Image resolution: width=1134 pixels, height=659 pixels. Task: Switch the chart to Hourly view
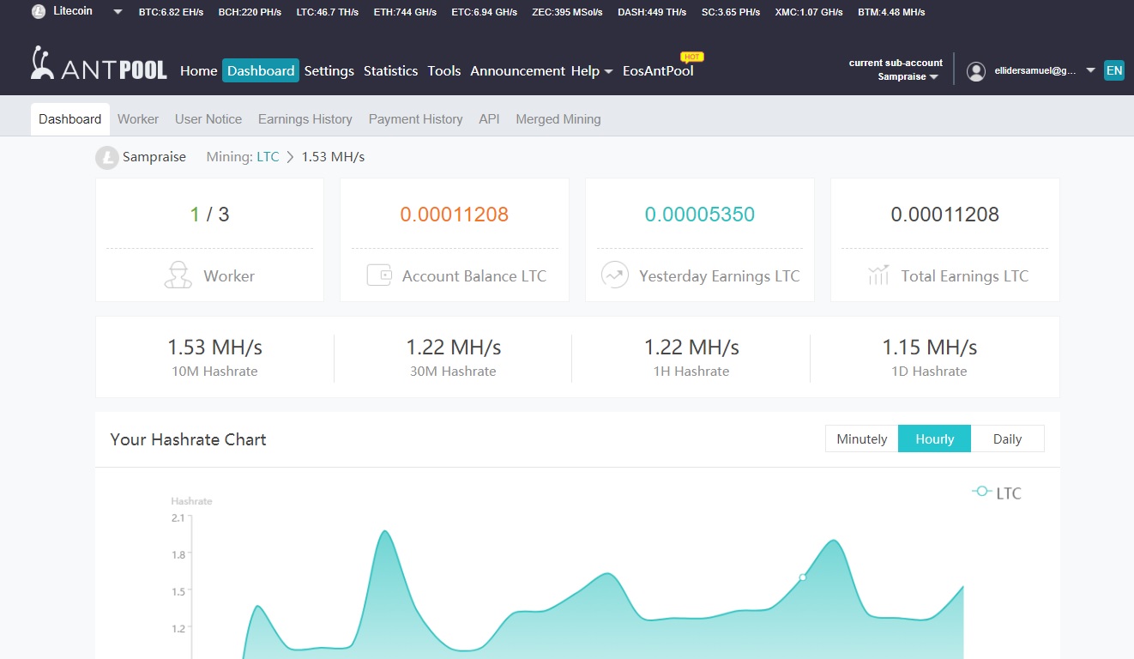[934, 438]
